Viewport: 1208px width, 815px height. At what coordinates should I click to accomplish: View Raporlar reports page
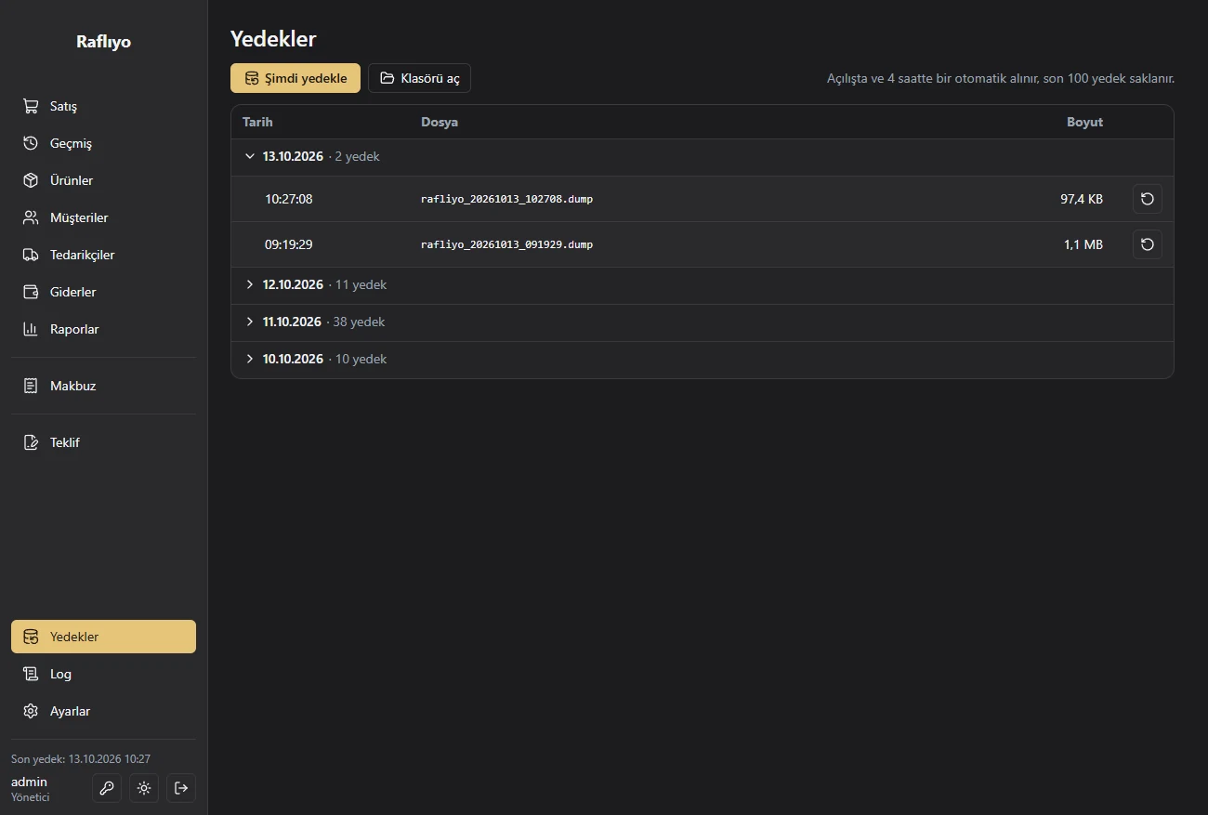coord(103,329)
